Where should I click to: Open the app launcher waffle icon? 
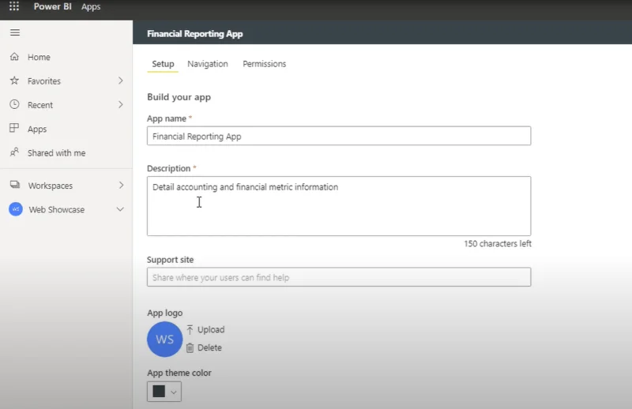(14, 6)
